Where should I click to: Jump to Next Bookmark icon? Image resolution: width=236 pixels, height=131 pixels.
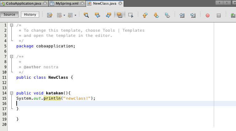[156, 15]
